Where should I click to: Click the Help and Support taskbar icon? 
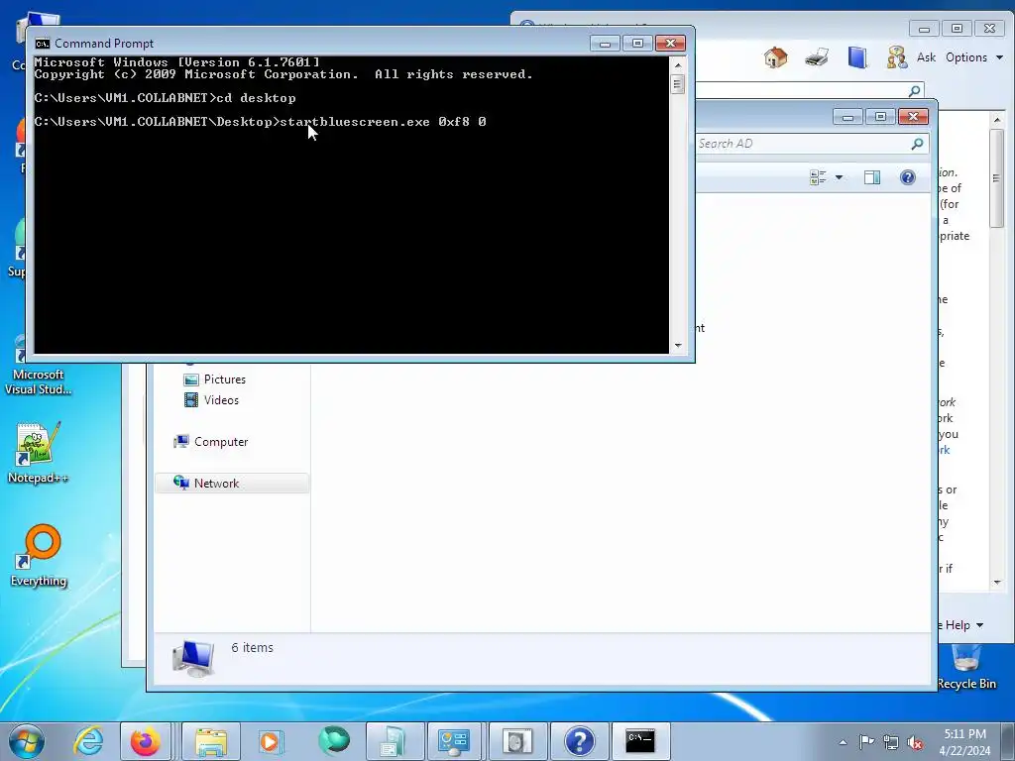(579, 741)
